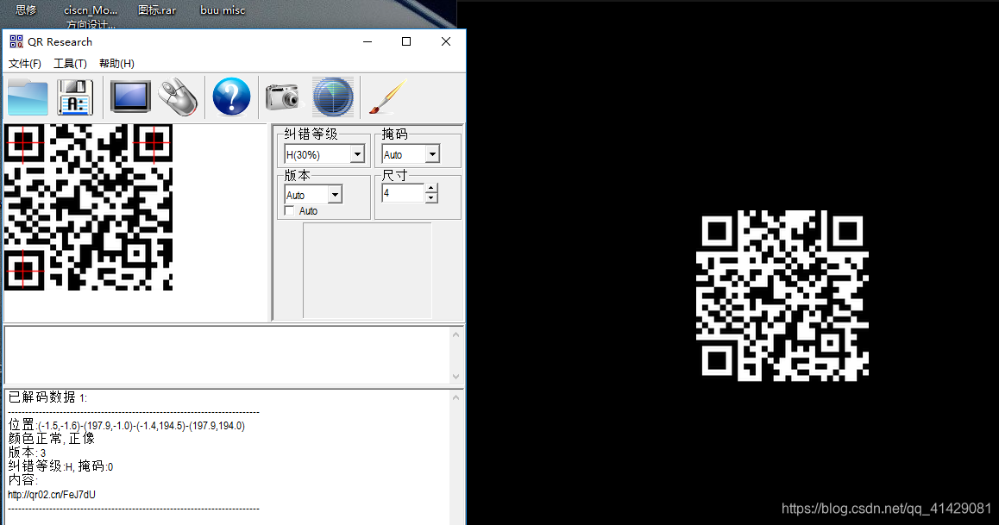Click the decoded URL http://qr02.cn/FeJ7dU

[x=52, y=495]
